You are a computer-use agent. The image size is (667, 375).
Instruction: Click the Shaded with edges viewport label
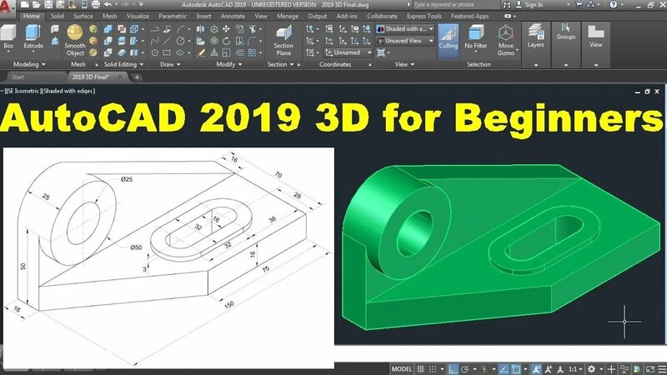click(69, 91)
